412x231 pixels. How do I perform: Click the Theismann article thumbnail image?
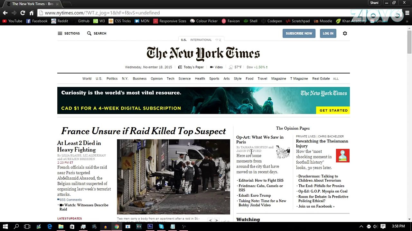coord(342,156)
